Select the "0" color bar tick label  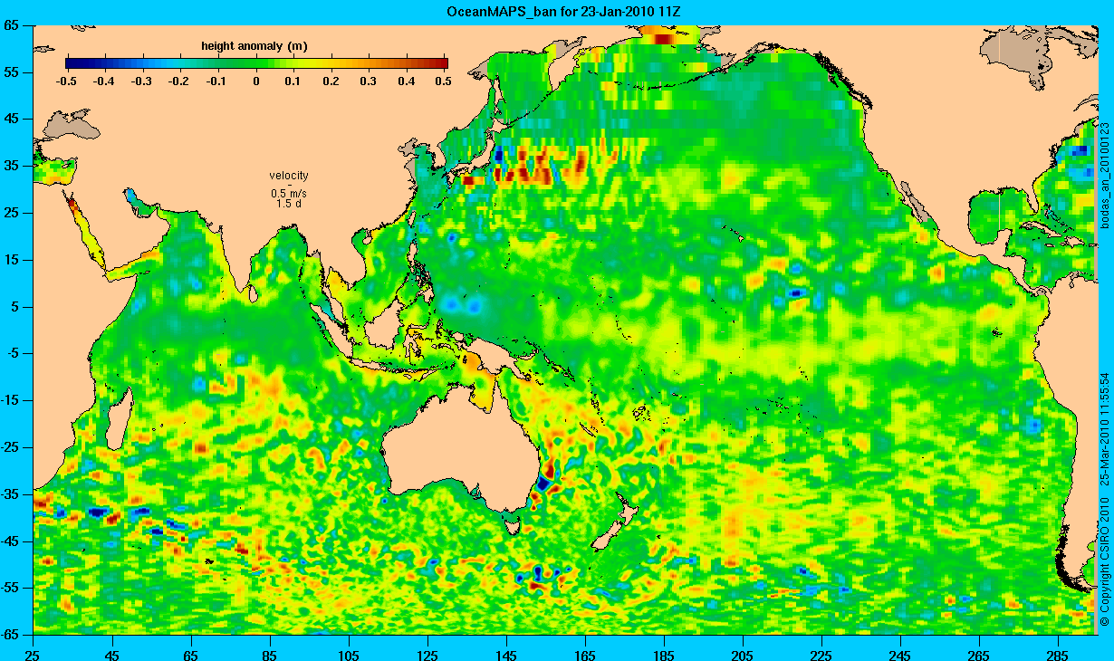click(257, 81)
